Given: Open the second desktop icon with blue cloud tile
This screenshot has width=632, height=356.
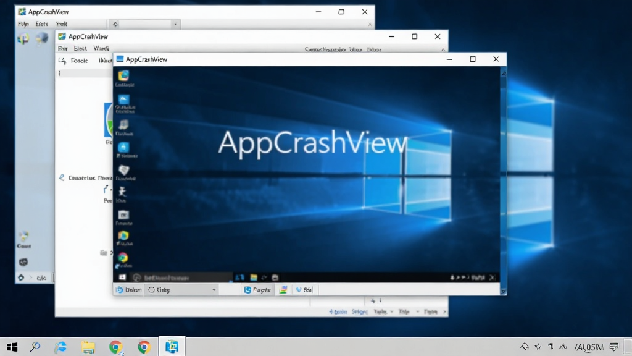Looking at the screenshot, I should (x=123, y=100).
